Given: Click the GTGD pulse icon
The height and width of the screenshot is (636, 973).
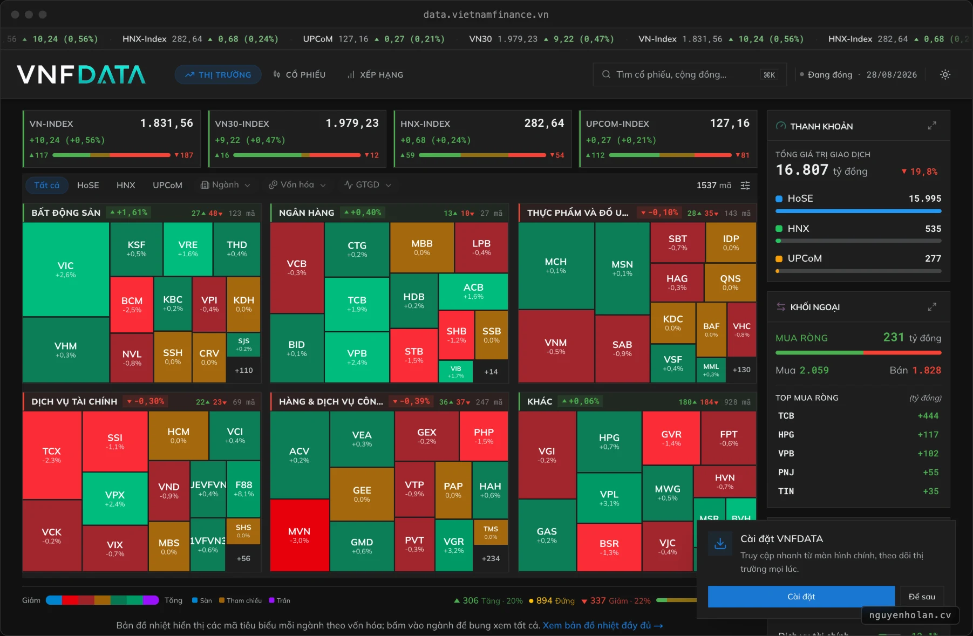Looking at the screenshot, I should coord(349,185).
